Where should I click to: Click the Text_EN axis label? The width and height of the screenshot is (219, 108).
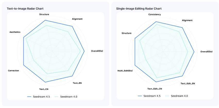click(77, 83)
